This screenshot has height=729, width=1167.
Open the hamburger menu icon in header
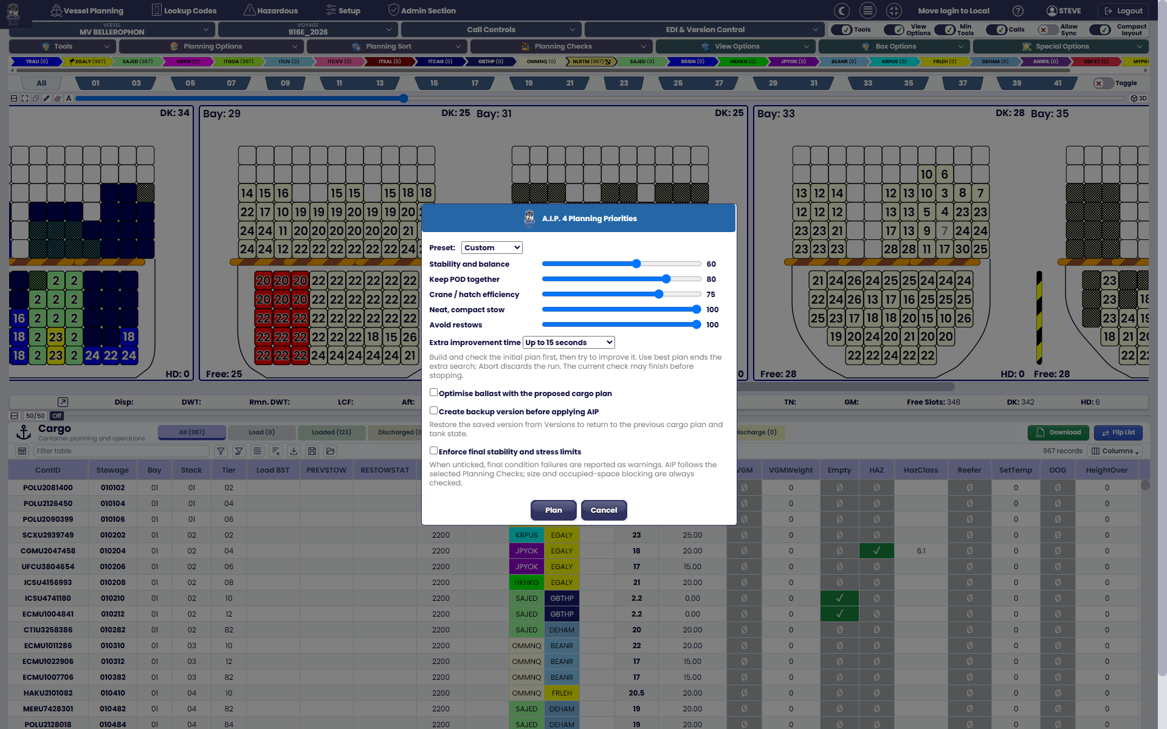tap(868, 11)
